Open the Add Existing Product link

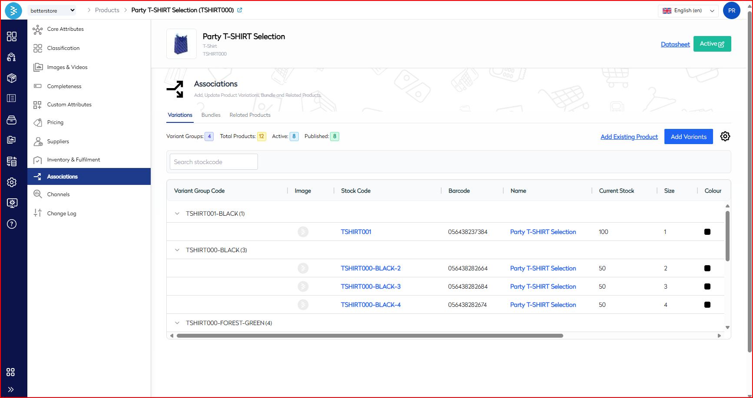click(x=629, y=137)
